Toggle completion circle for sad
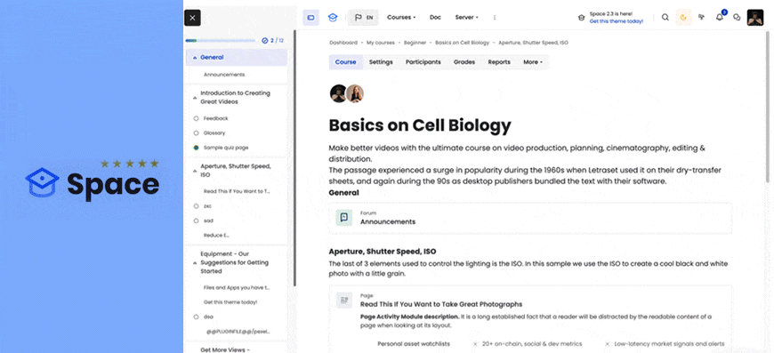The image size is (774, 353). (x=196, y=221)
